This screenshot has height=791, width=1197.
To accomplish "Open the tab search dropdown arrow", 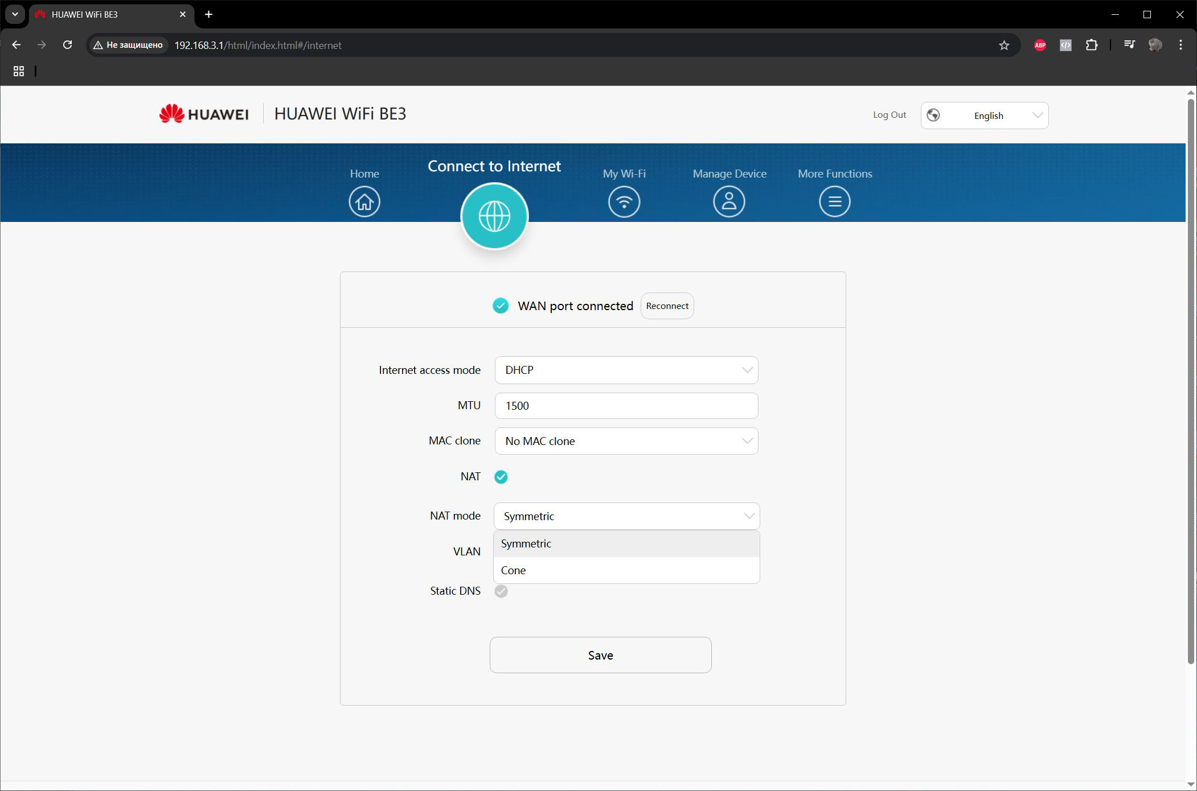I will click(15, 14).
